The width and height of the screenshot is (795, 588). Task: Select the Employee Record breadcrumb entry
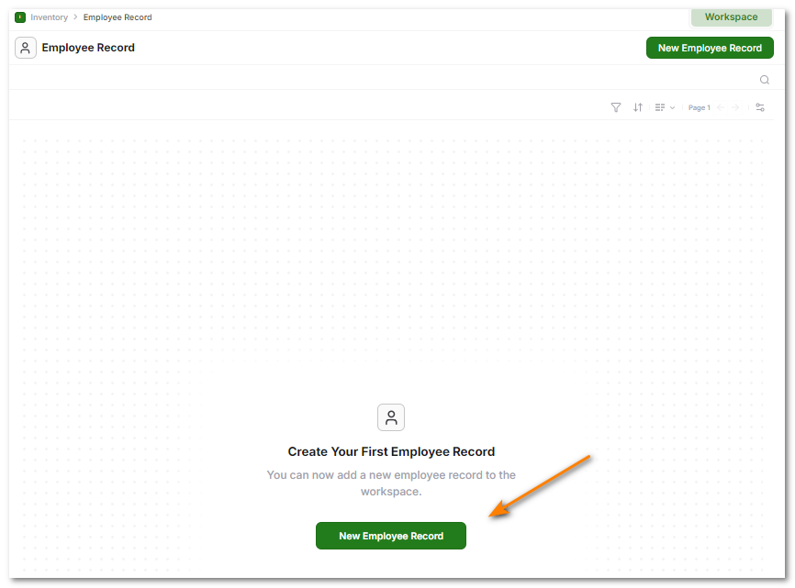(117, 17)
